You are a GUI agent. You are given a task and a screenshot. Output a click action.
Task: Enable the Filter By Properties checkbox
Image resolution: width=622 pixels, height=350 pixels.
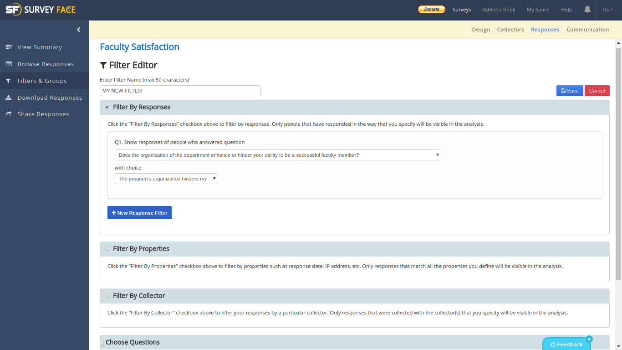pyautogui.click(x=107, y=249)
